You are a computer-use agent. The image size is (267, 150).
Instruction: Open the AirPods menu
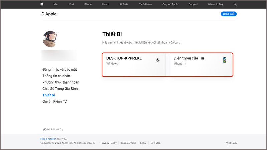124,4
